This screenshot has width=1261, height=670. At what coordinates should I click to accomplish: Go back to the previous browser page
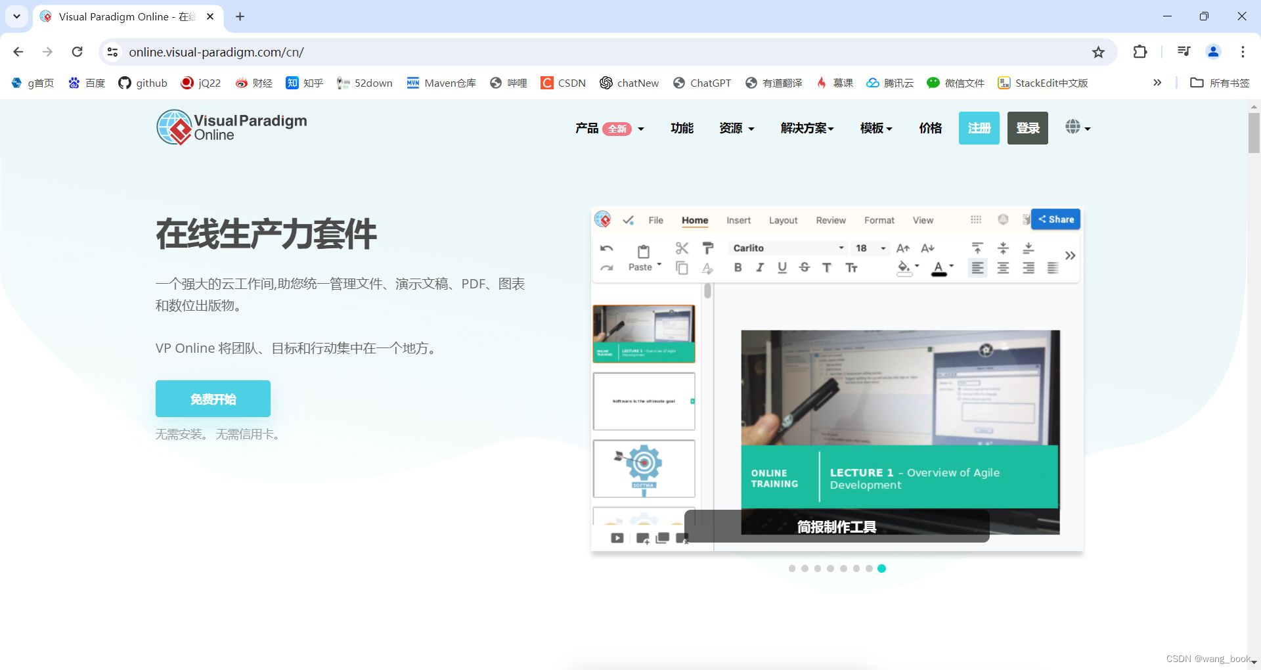18,52
